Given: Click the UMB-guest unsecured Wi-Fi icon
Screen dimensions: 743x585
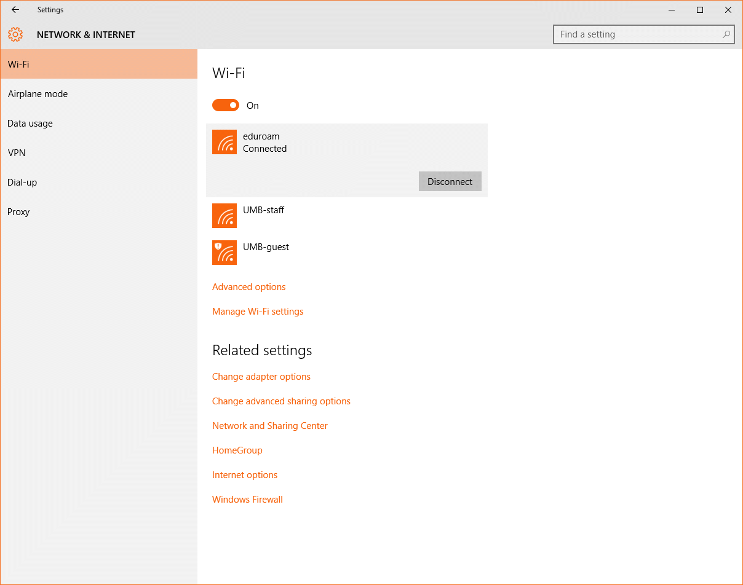Looking at the screenshot, I should tap(224, 253).
